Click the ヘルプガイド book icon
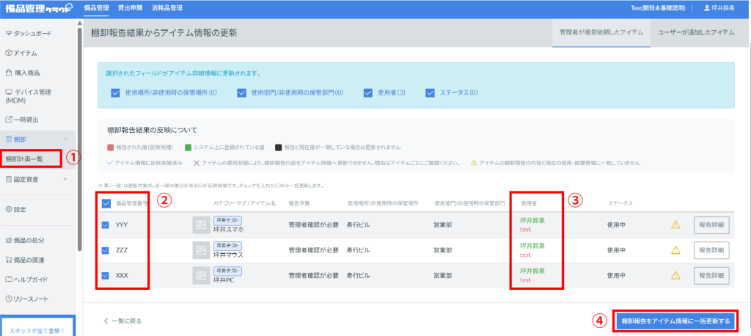Screen dimensions: 751x336 (9, 279)
